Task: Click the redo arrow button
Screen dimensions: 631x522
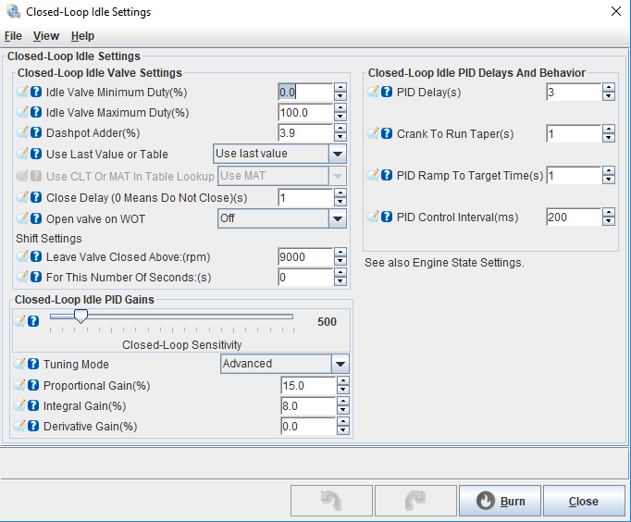Action: pyautogui.click(x=414, y=501)
